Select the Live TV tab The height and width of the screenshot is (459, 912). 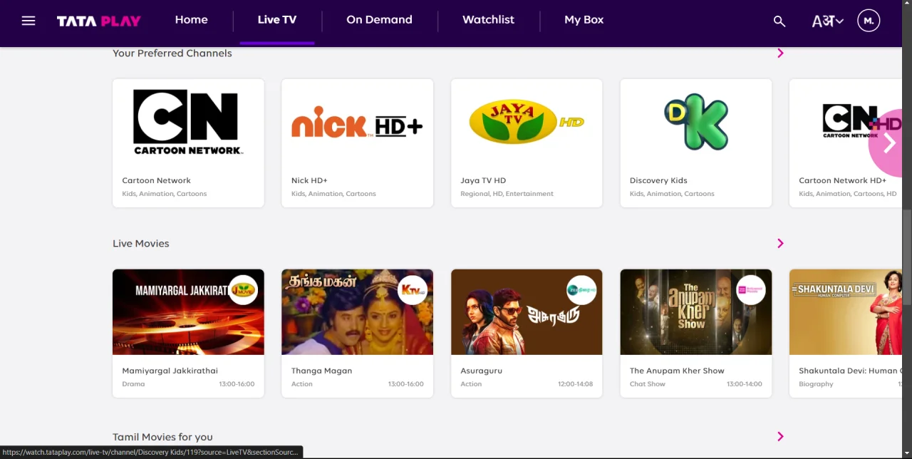click(x=277, y=20)
